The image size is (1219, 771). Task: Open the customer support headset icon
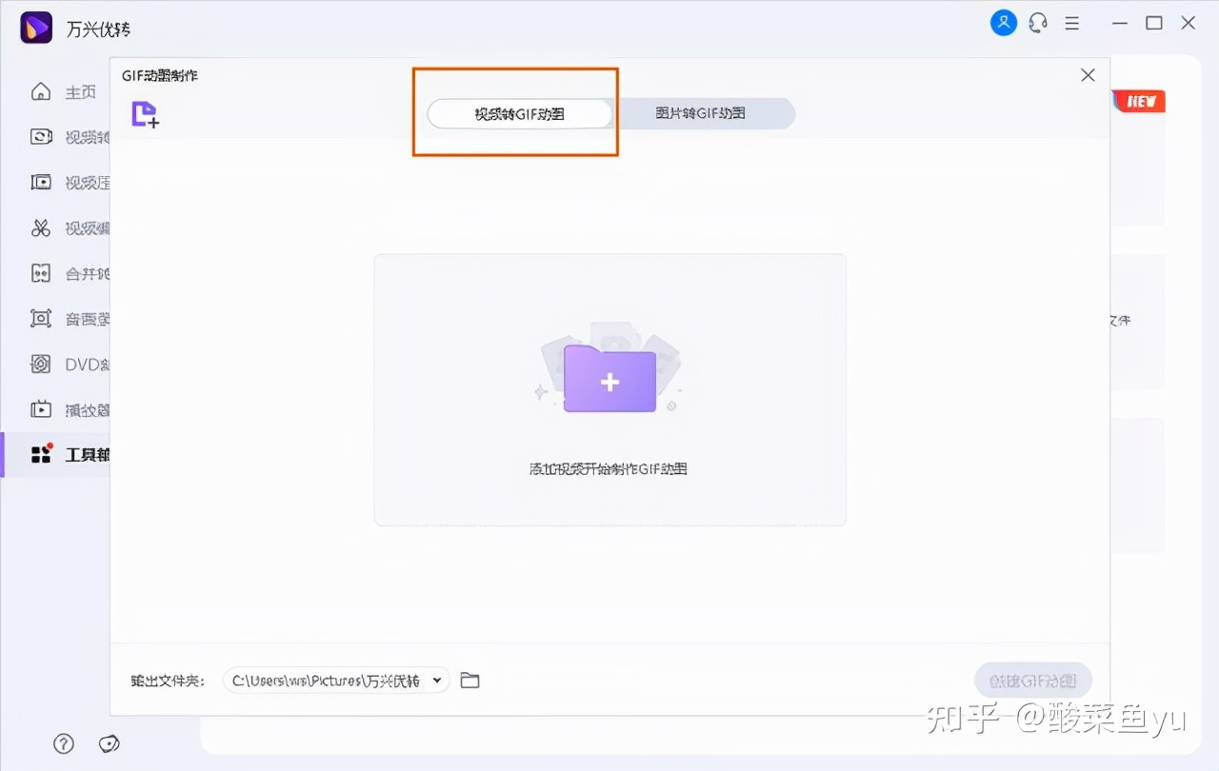[1037, 22]
